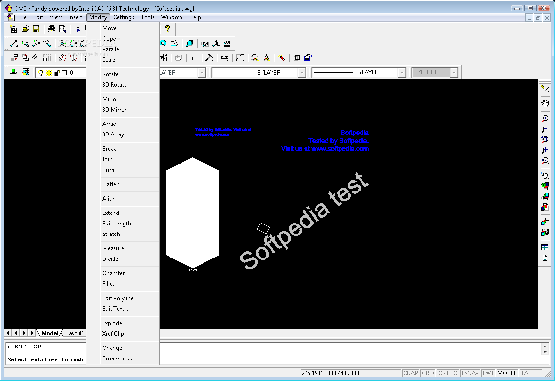
Task: Toggle ESNAP in the status bar
Action: [x=470, y=373]
